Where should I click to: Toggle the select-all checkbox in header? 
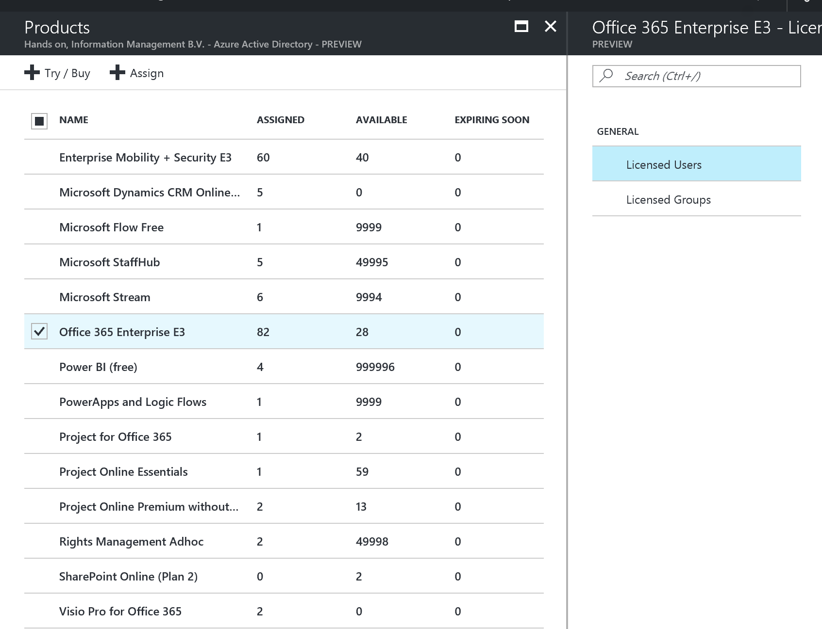pyautogui.click(x=39, y=121)
